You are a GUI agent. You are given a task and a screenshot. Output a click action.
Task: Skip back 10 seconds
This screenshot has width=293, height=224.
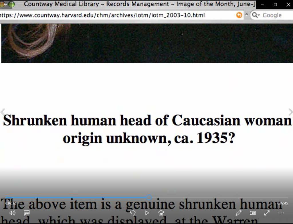(x=133, y=213)
